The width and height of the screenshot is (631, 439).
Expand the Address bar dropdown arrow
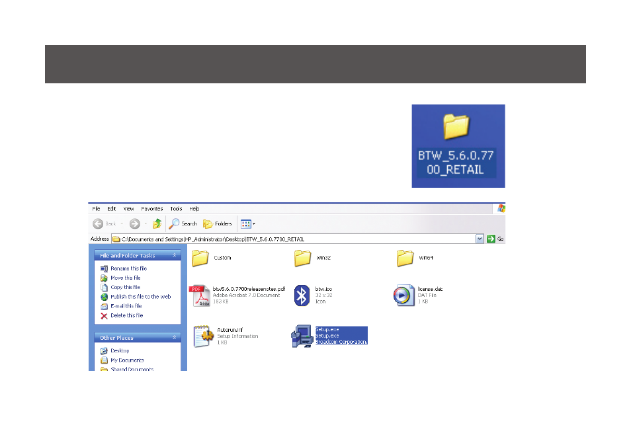(x=480, y=239)
